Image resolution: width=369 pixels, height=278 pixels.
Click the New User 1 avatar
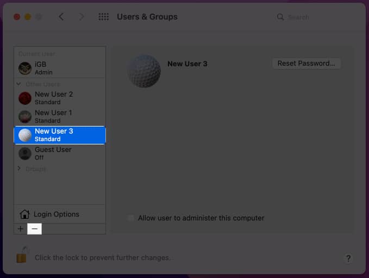click(x=25, y=116)
